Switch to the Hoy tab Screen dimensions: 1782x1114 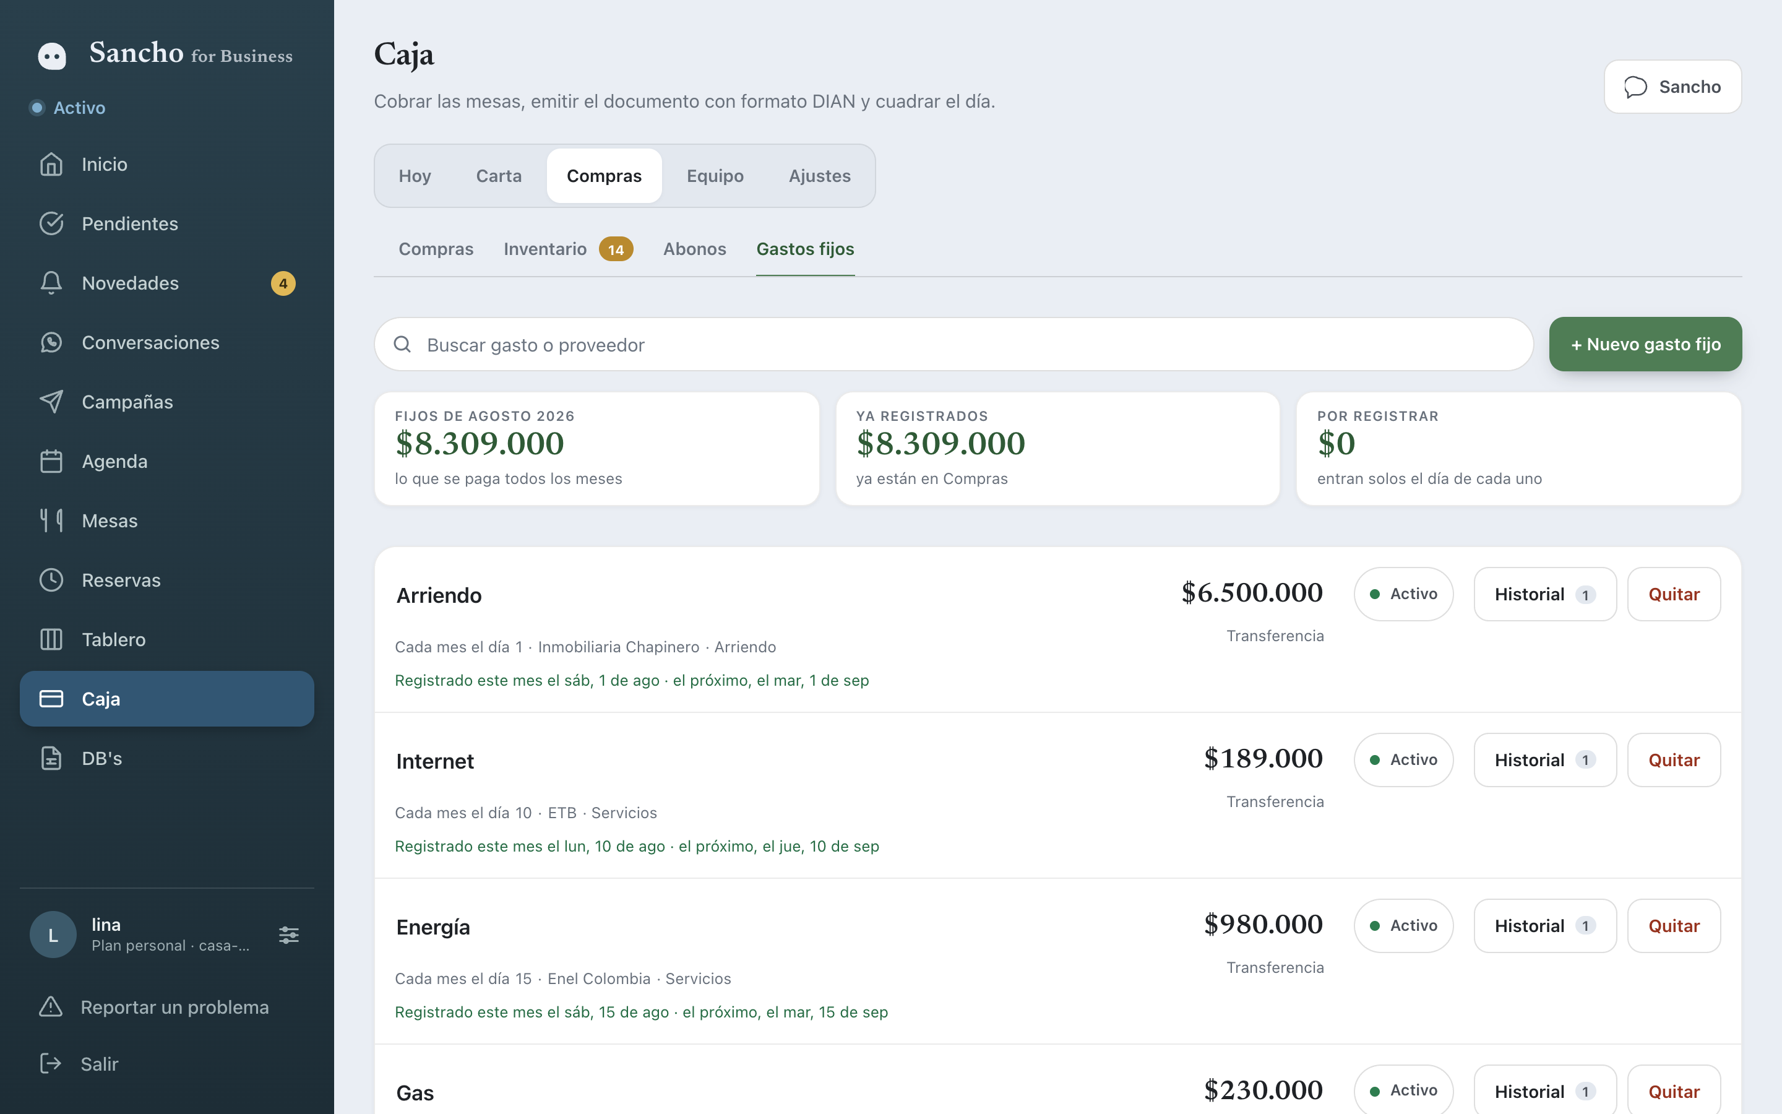[x=415, y=176]
